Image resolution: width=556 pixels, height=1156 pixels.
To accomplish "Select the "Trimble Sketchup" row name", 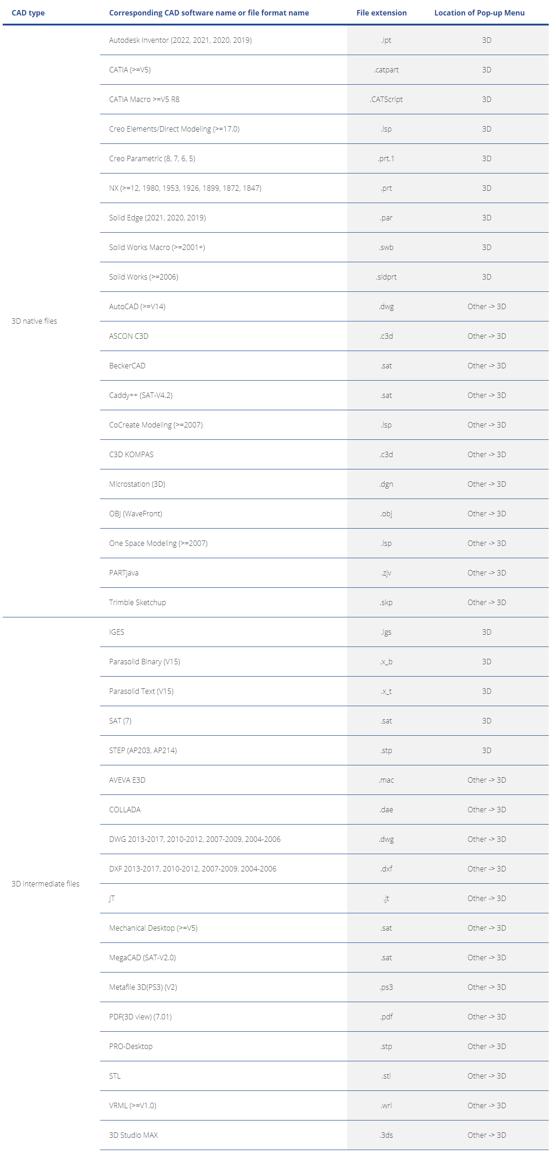I will coord(137,602).
